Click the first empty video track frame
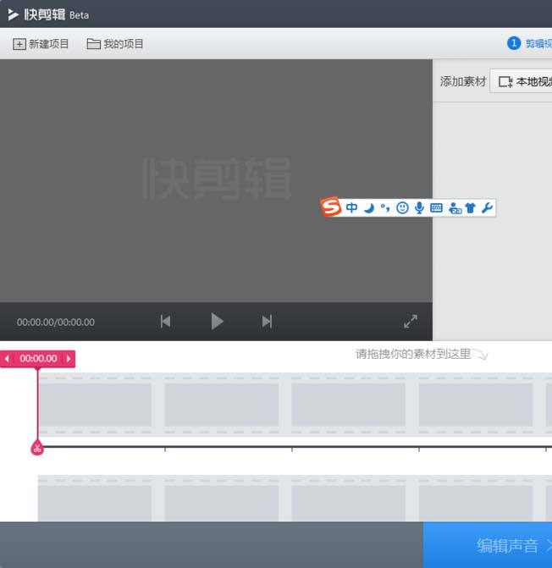This screenshot has width=552, height=568. pyautogui.click(x=95, y=405)
